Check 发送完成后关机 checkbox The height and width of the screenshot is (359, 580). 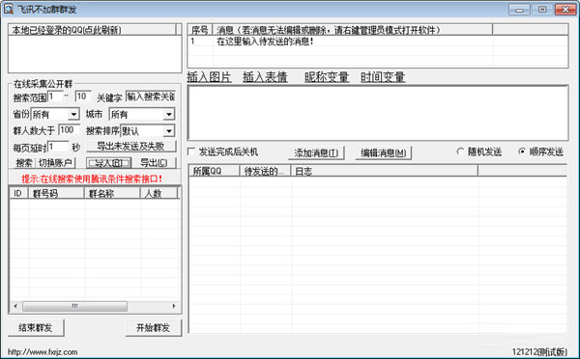(191, 152)
